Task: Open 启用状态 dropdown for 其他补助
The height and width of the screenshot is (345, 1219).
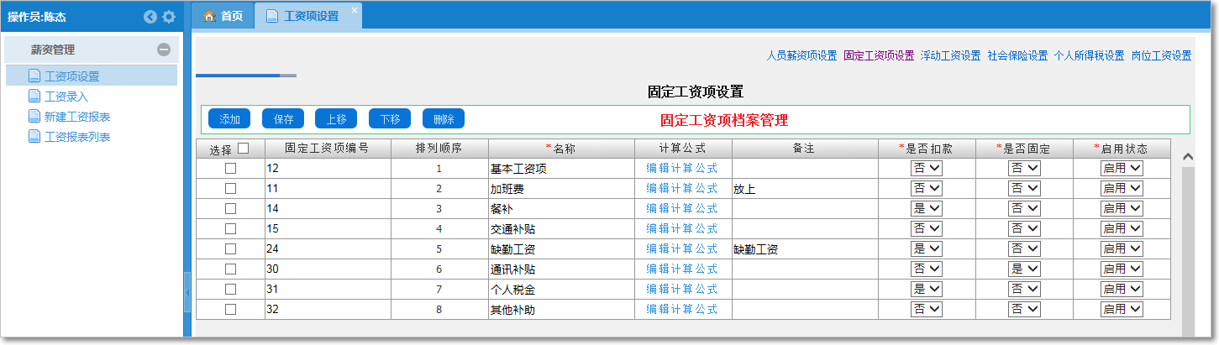Action: click(1122, 310)
